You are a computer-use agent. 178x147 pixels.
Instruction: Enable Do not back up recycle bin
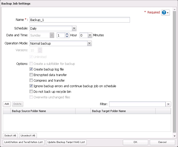[31, 91]
